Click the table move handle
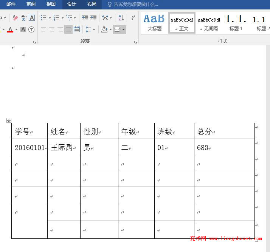This screenshot has height=252, width=270. (x=9, y=120)
